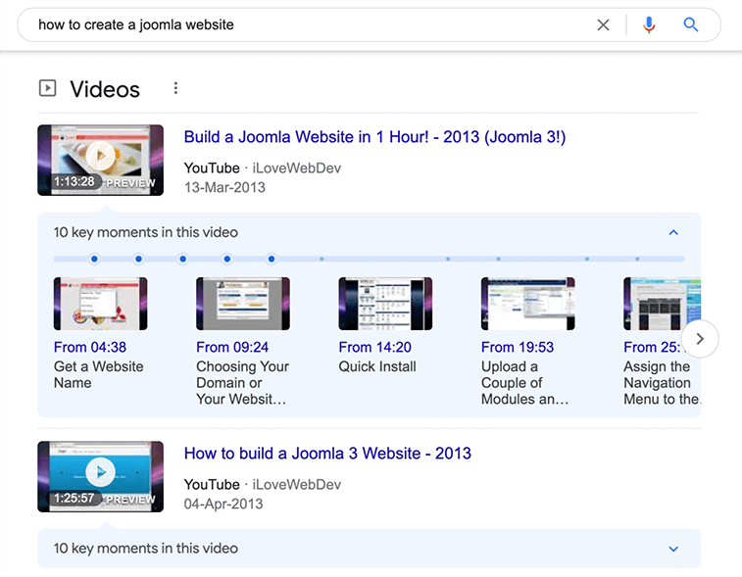Open the three-dot menu beside Videos
The image size is (742, 577).
[175, 88]
